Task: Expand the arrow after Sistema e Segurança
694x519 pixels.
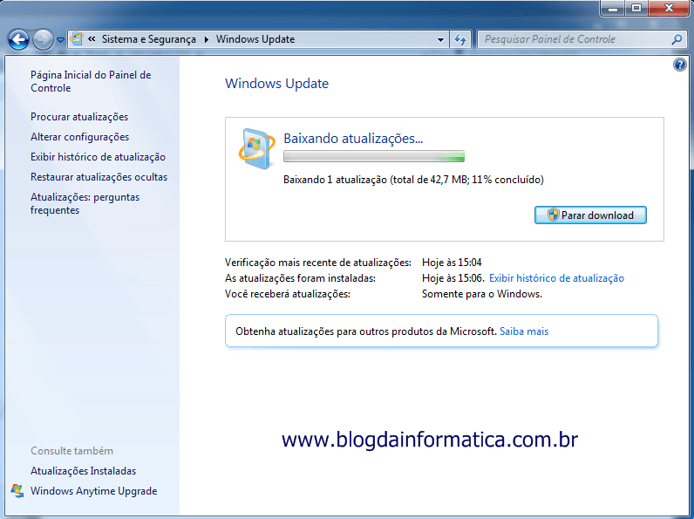Action: pos(207,39)
